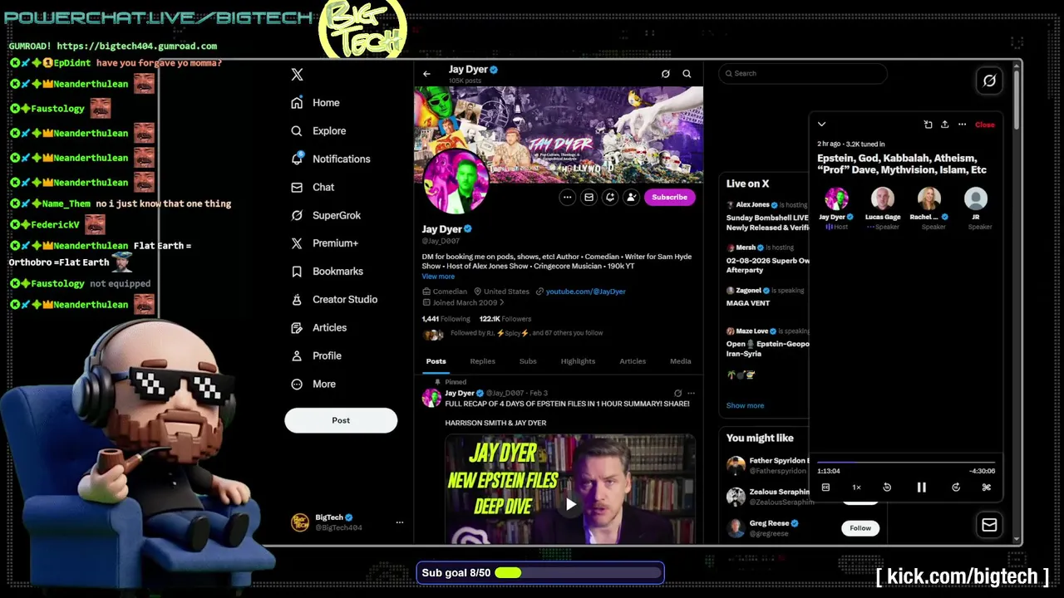Screen dimensions: 1064x598
Task: Toggle post notifications bell on profile
Action: click(610, 198)
